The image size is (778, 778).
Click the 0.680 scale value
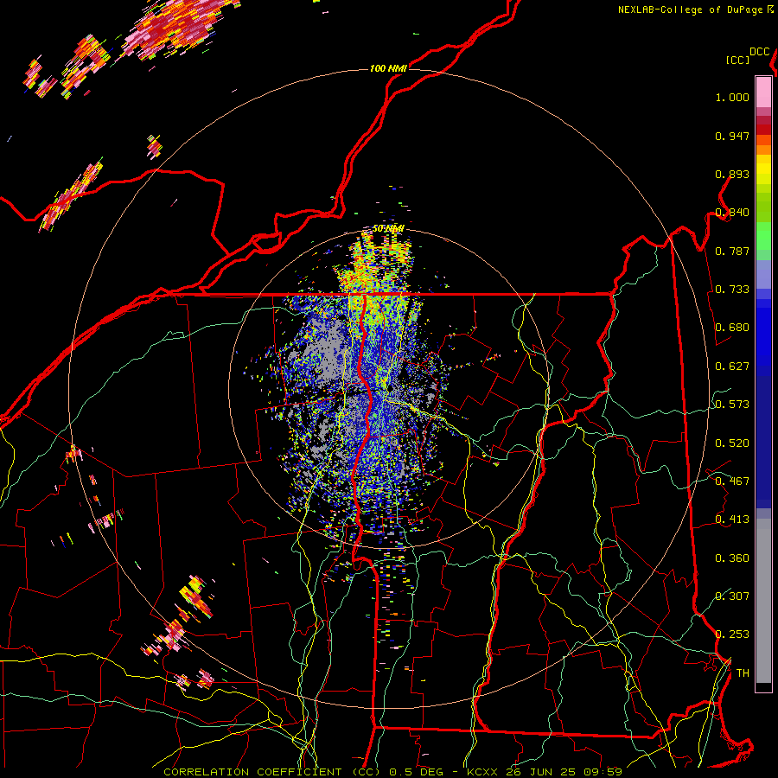coord(732,328)
